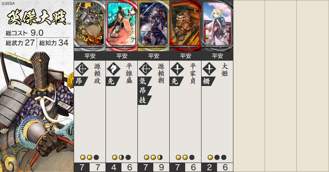Open the gold-framed 源頼朝 card portrait

(154, 25)
